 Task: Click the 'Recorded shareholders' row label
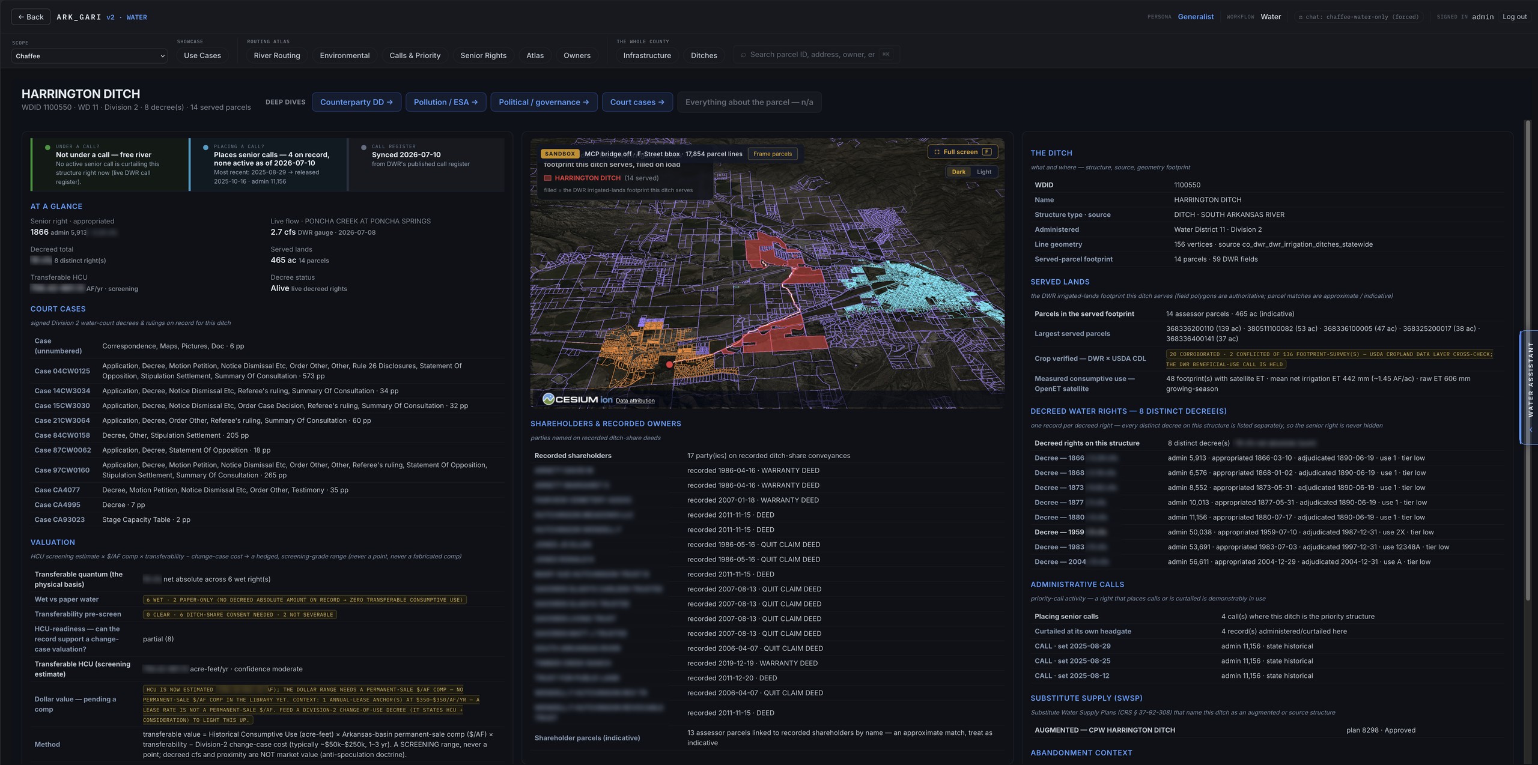pyautogui.click(x=573, y=456)
